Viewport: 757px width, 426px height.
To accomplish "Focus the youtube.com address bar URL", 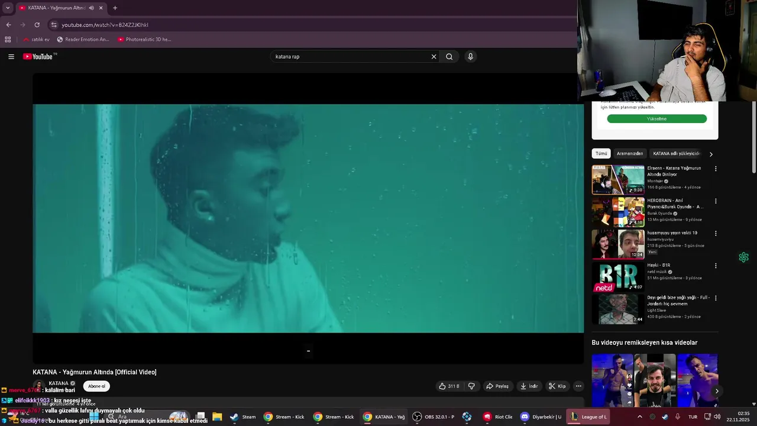I will [x=105, y=25].
